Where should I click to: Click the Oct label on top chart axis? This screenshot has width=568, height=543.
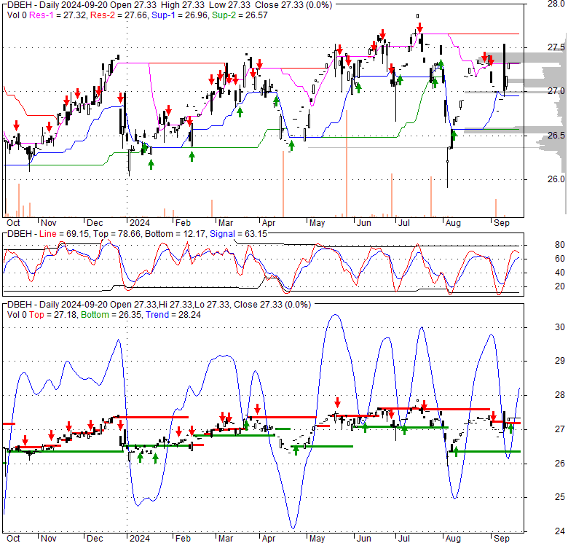click(13, 223)
